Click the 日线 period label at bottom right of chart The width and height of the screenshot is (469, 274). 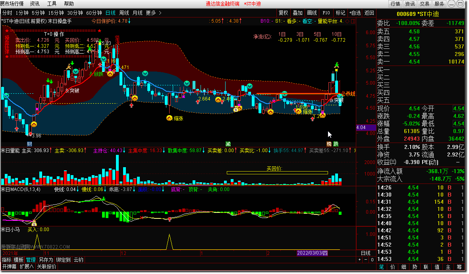point(365,253)
